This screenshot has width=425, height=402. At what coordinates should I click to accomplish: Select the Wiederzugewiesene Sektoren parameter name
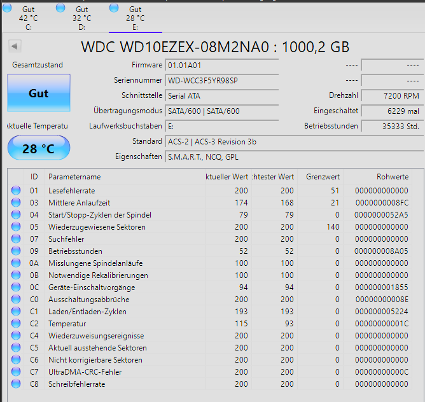tap(97, 227)
